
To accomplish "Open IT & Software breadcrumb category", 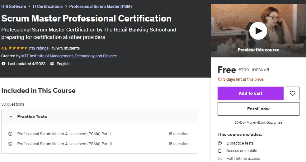I will click(14, 7).
